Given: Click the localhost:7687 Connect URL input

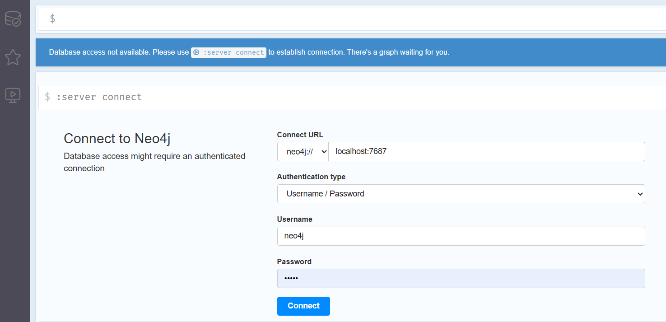Looking at the screenshot, I should click(x=487, y=151).
